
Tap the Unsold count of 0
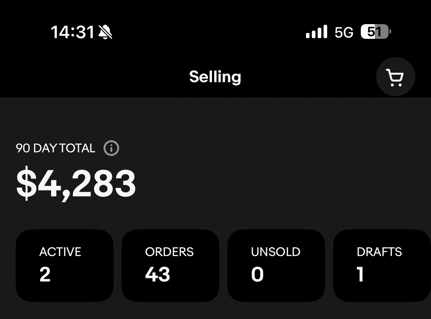pyautogui.click(x=257, y=274)
